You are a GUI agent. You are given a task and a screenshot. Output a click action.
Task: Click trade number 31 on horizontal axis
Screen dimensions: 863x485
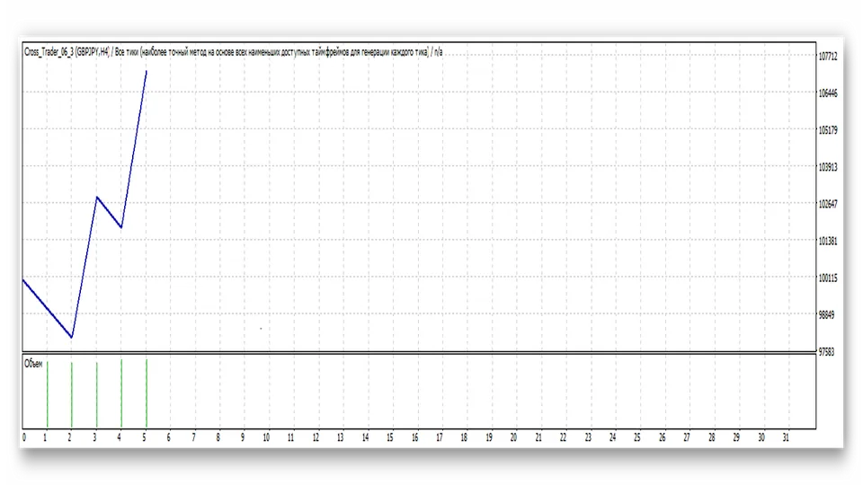786,437
